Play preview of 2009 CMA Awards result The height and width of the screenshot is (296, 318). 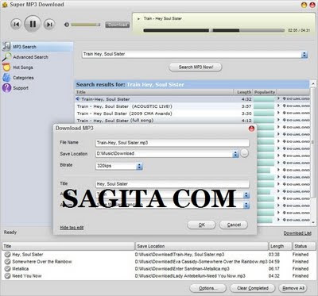coord(278,113)
